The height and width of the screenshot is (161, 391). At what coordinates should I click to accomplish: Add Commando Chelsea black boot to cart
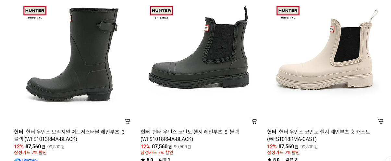(254, 121)
